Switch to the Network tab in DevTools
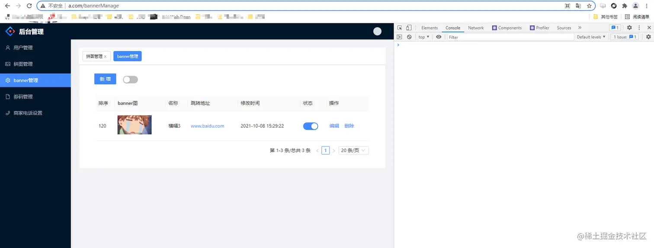Viewport: 654px width, 248px height. pyautogui.click(x=476, y=28)
